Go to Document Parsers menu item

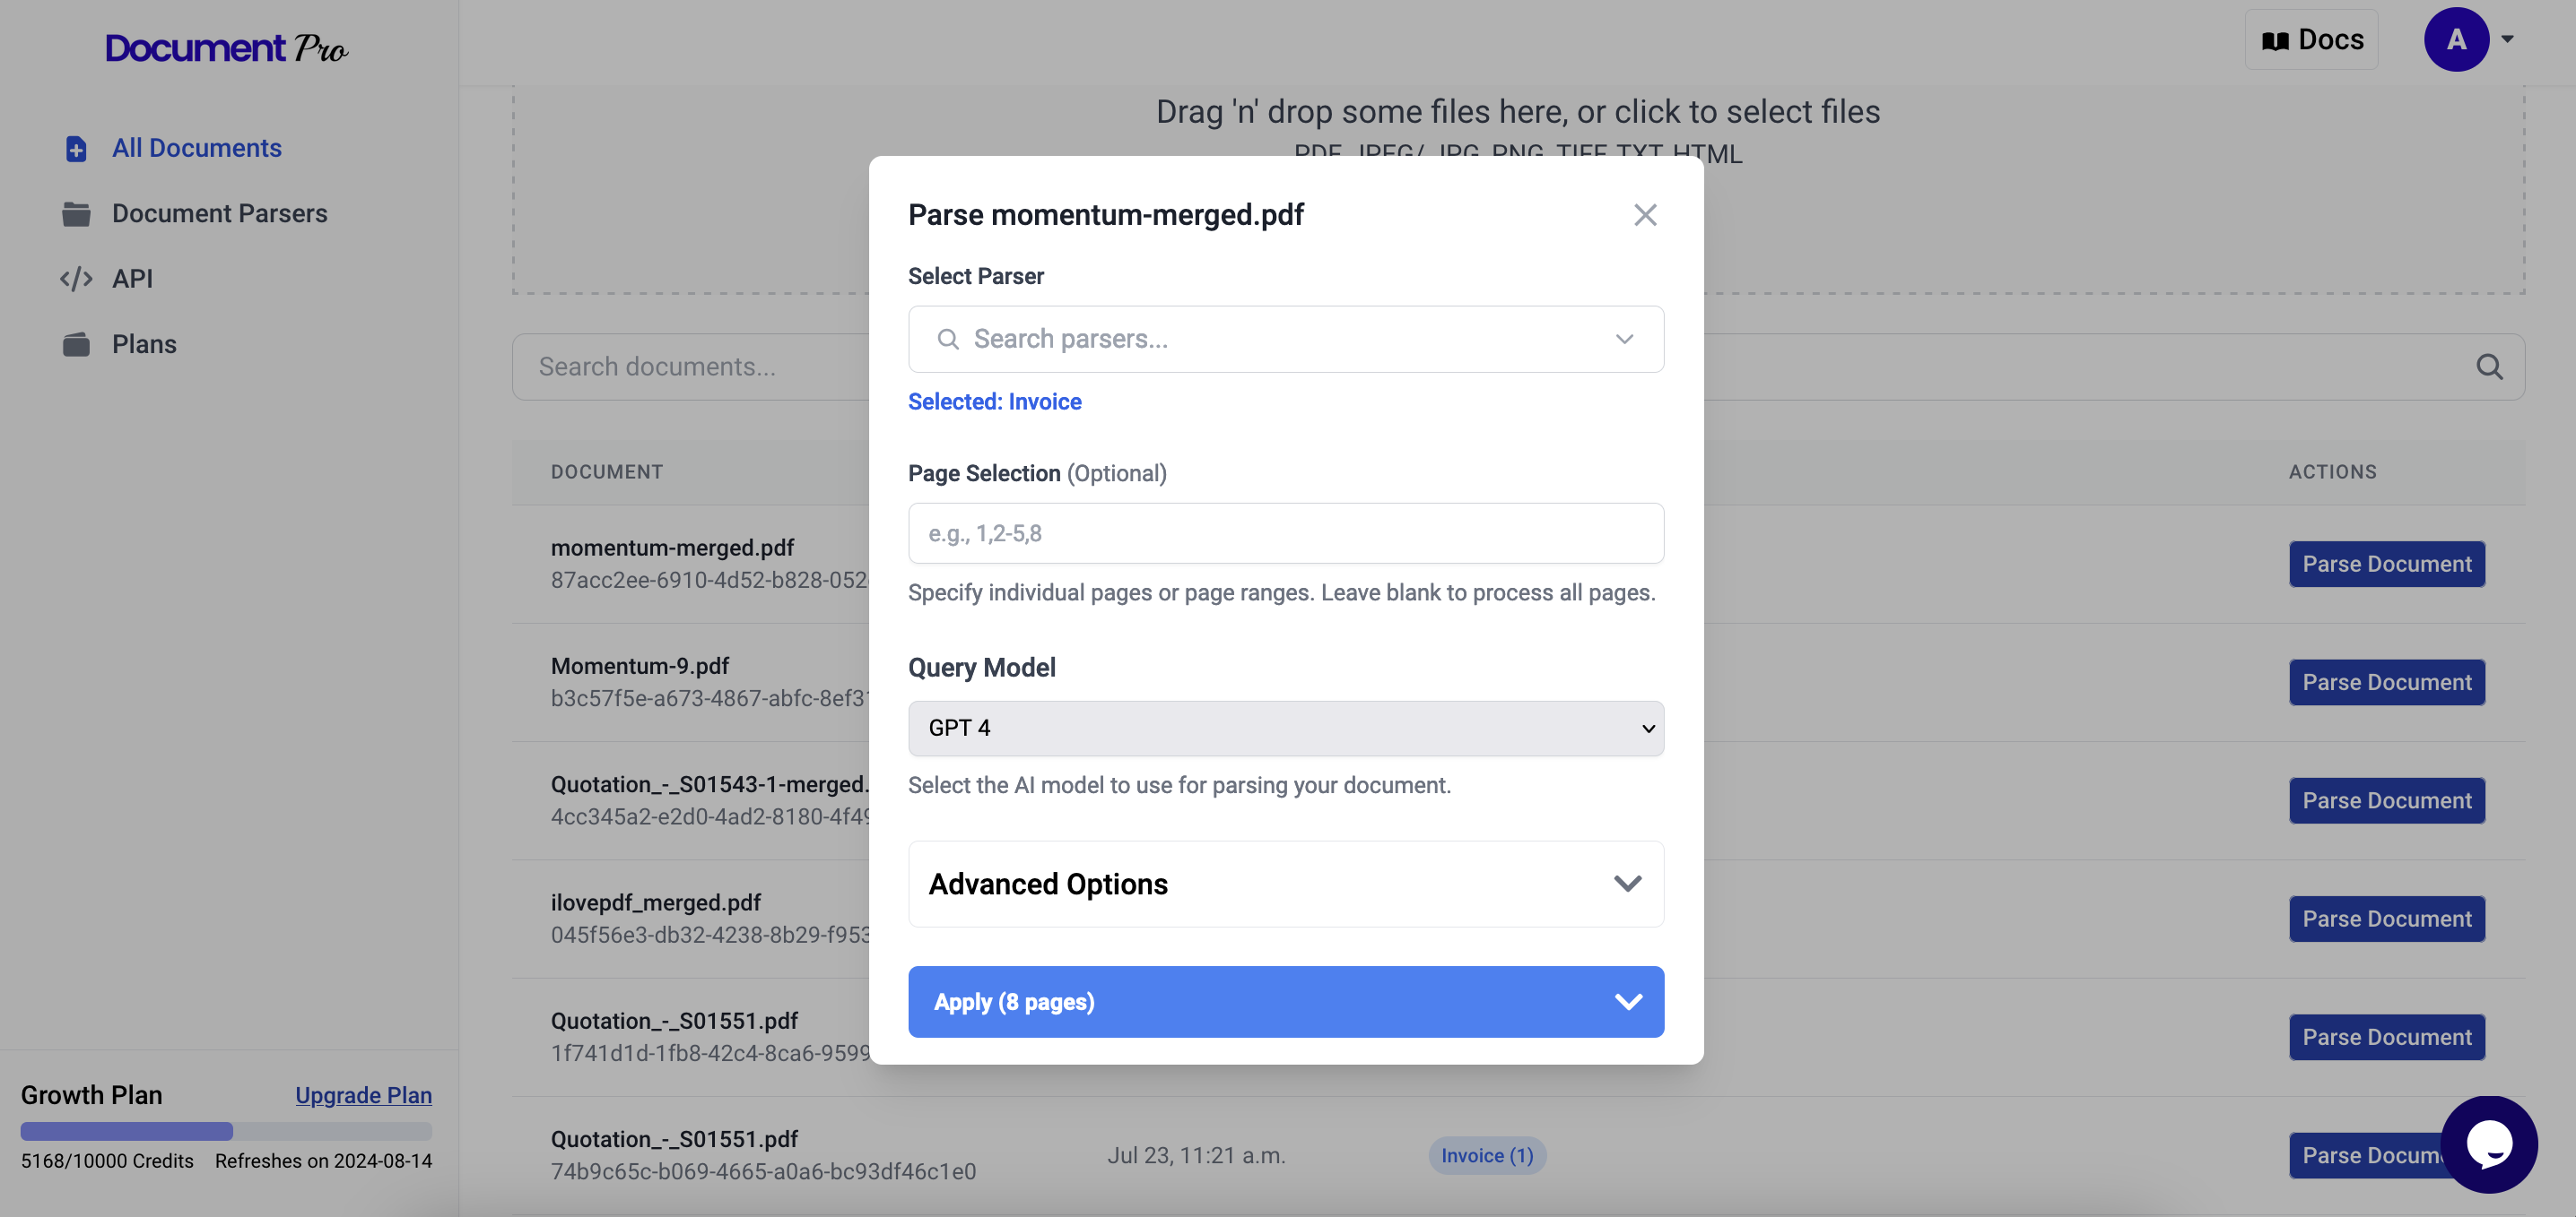click(x=219, y=214)
